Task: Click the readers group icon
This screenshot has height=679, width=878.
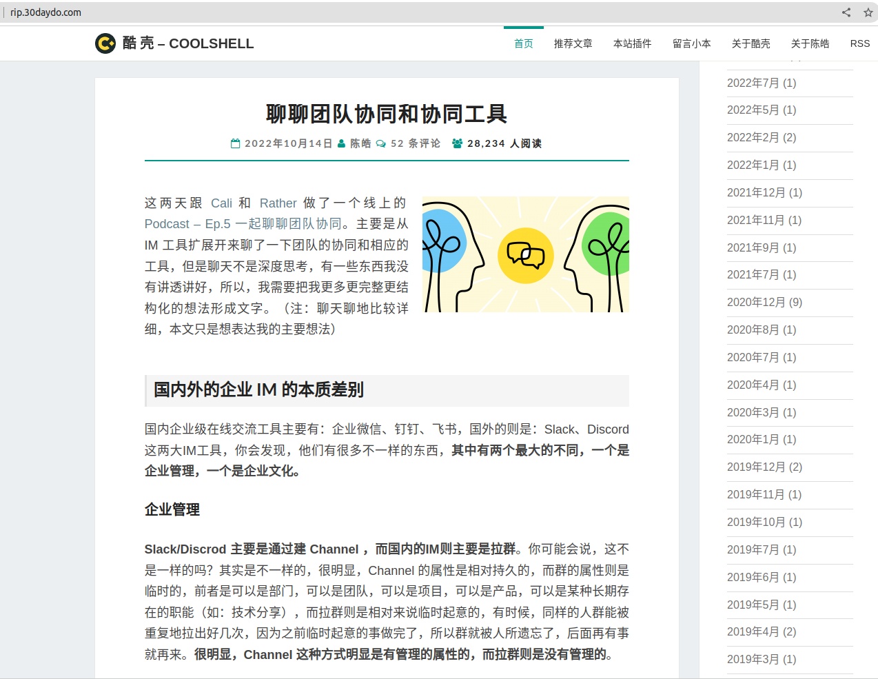Action: (x=458, y=143)
